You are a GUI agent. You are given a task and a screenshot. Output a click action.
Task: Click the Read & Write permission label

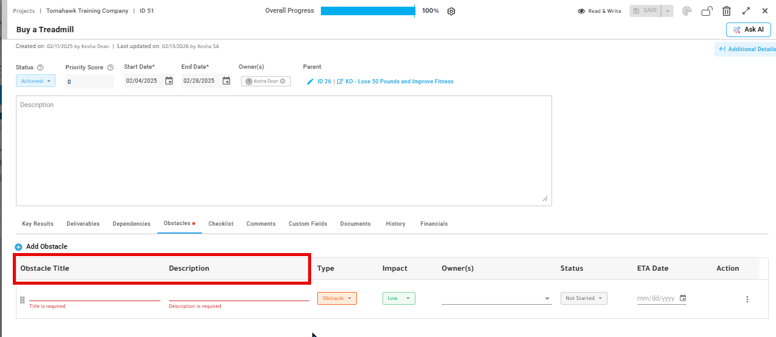pyautogui.click(x=605, y=11)
